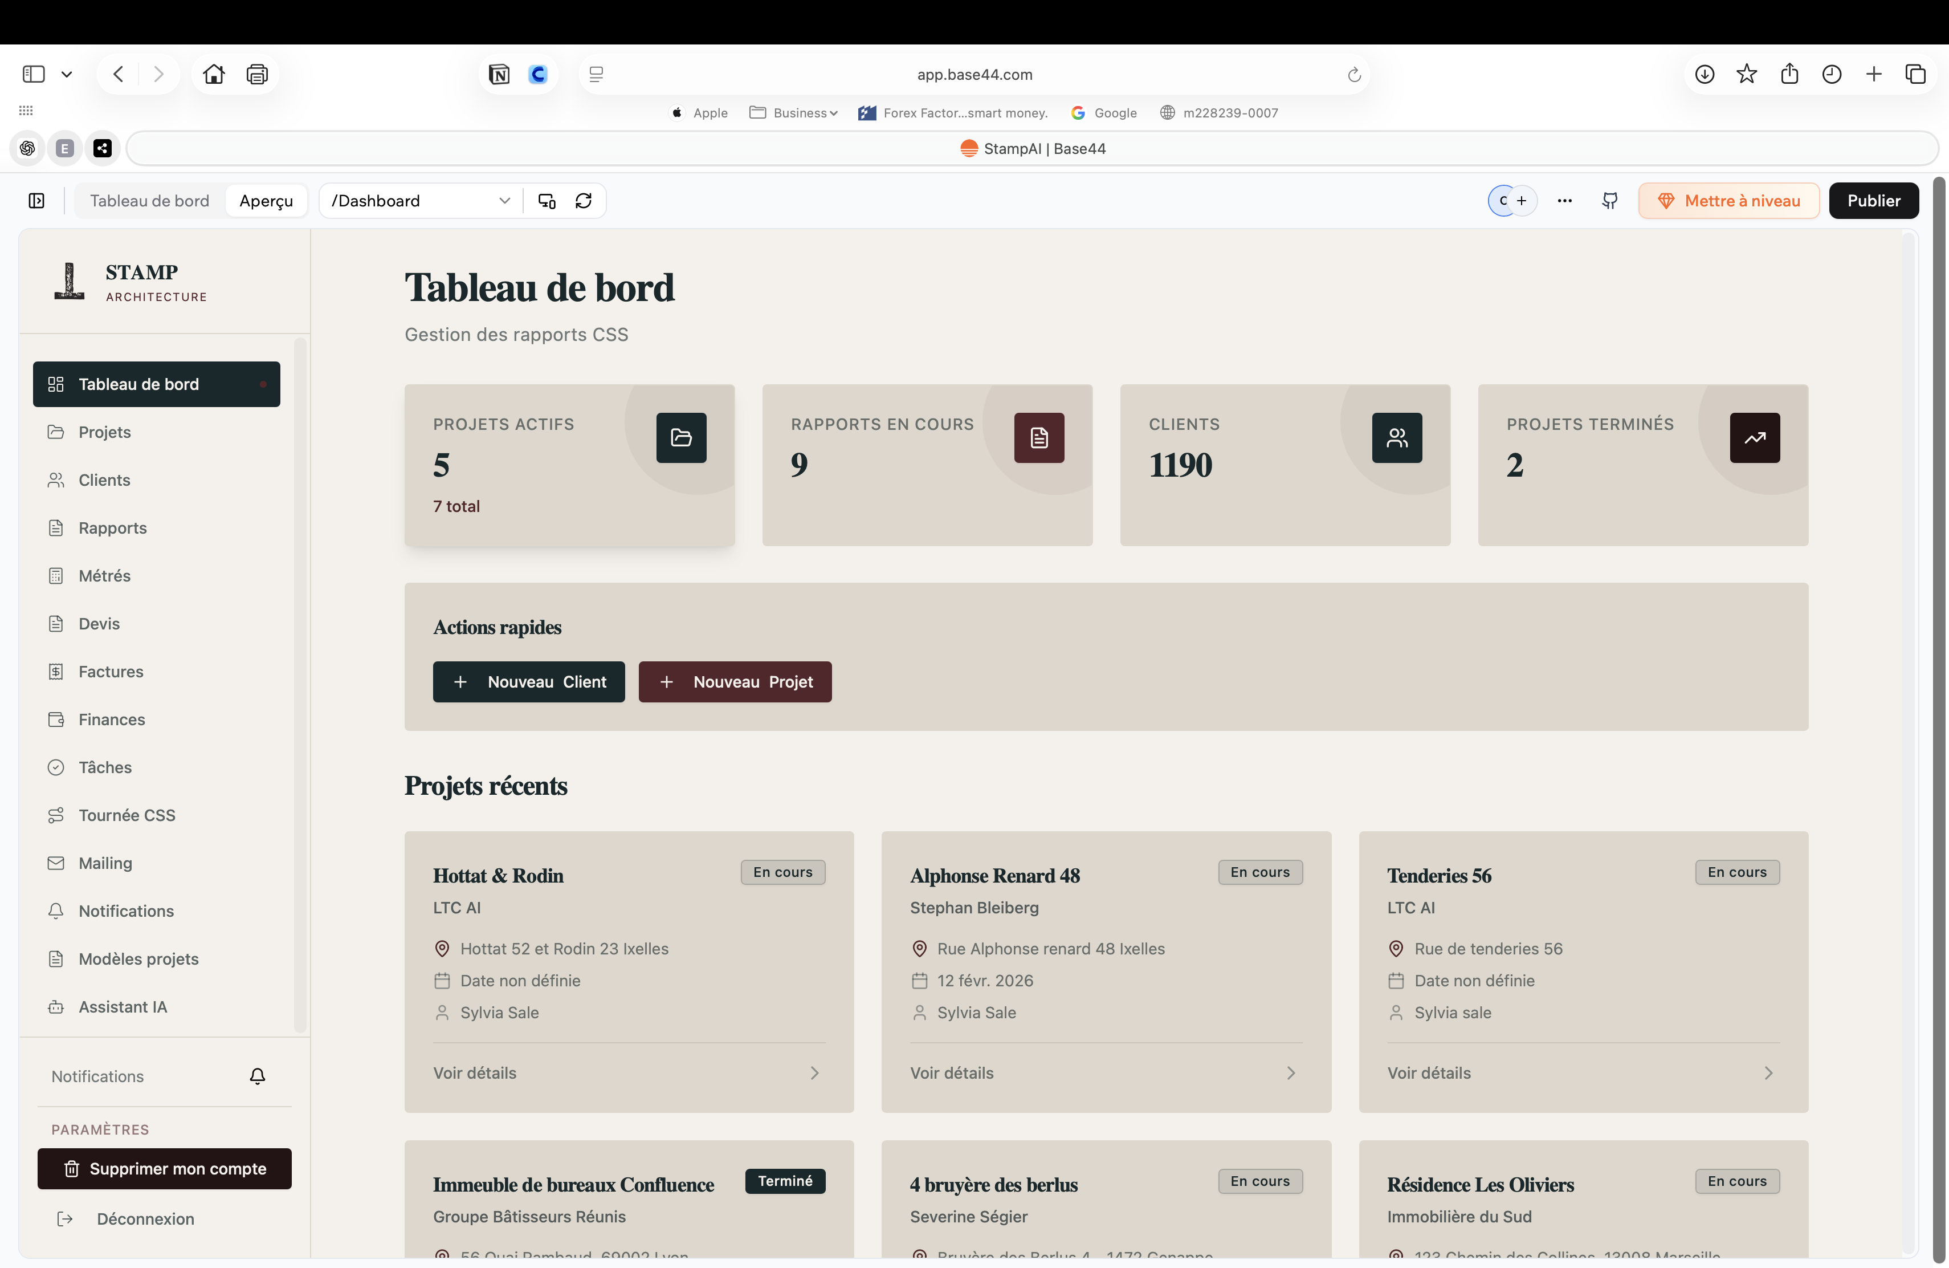Open Mailing in the sidebar
Screen dimensions: 1949x1268
(156, 863)
